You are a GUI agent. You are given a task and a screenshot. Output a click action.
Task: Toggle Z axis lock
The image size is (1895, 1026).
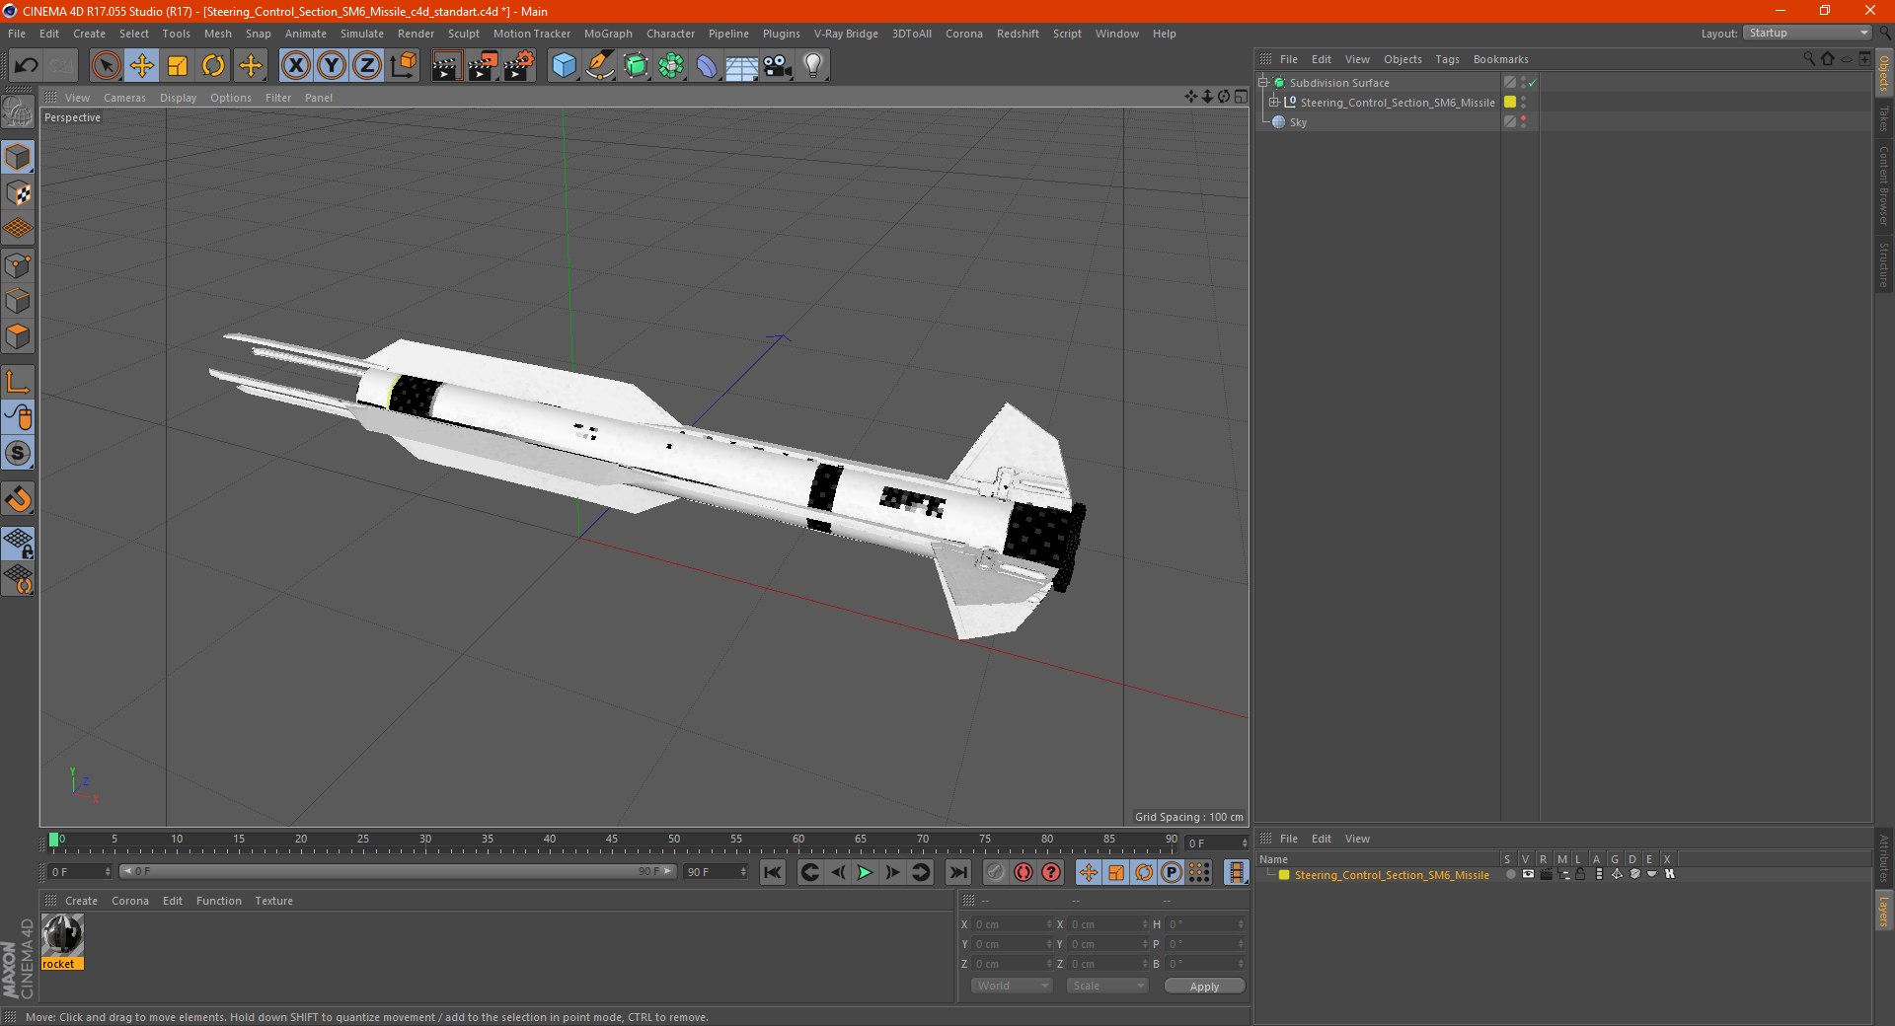[367, 66]
